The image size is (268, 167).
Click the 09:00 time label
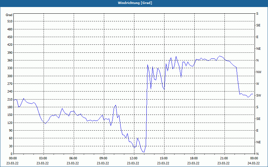[104, 158]
